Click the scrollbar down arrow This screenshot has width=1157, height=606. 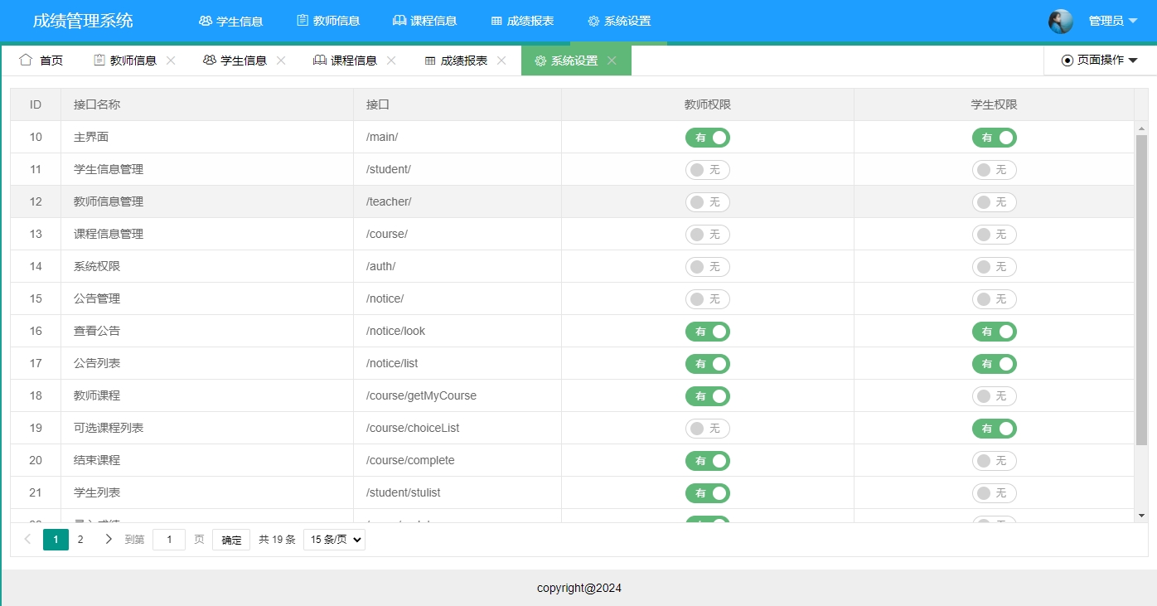coord(1141,516)
